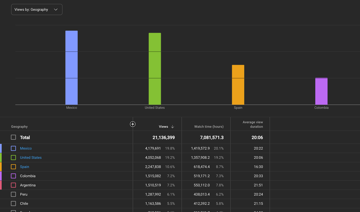Click the orange Spain bar in chart
Screen dimensions: 360x212
click(x=238, y=85)
